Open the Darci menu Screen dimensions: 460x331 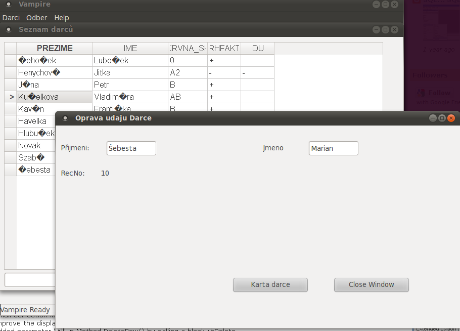pyautogui.click(x=11, y=18)
